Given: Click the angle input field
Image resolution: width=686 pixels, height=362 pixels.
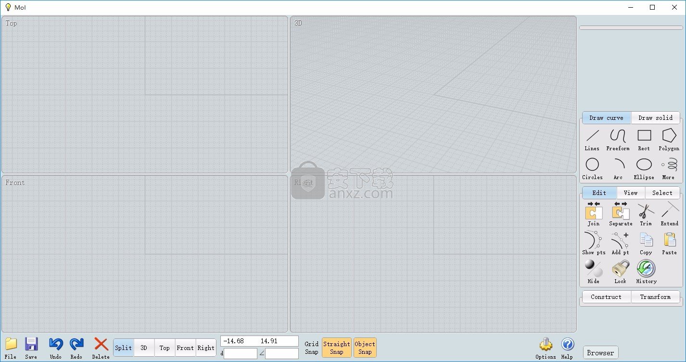Looking at the screenshot, I should point(282,353).
